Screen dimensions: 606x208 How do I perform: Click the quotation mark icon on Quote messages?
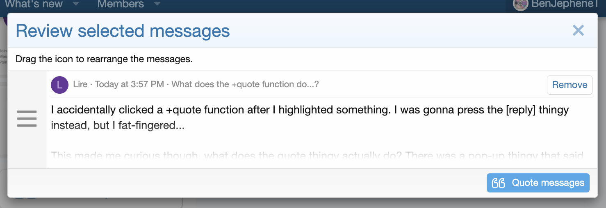click(498, 183)
